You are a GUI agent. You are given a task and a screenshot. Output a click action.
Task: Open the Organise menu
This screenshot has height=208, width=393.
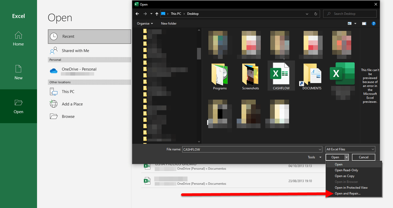pyautogui.click(x=145, y=24)
